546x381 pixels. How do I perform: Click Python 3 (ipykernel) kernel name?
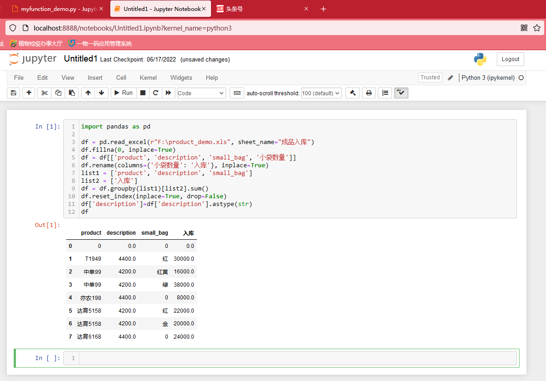click(488, 77)
